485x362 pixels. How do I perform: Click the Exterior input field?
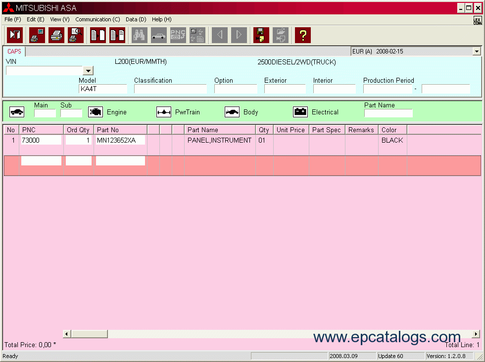(285, 89)
